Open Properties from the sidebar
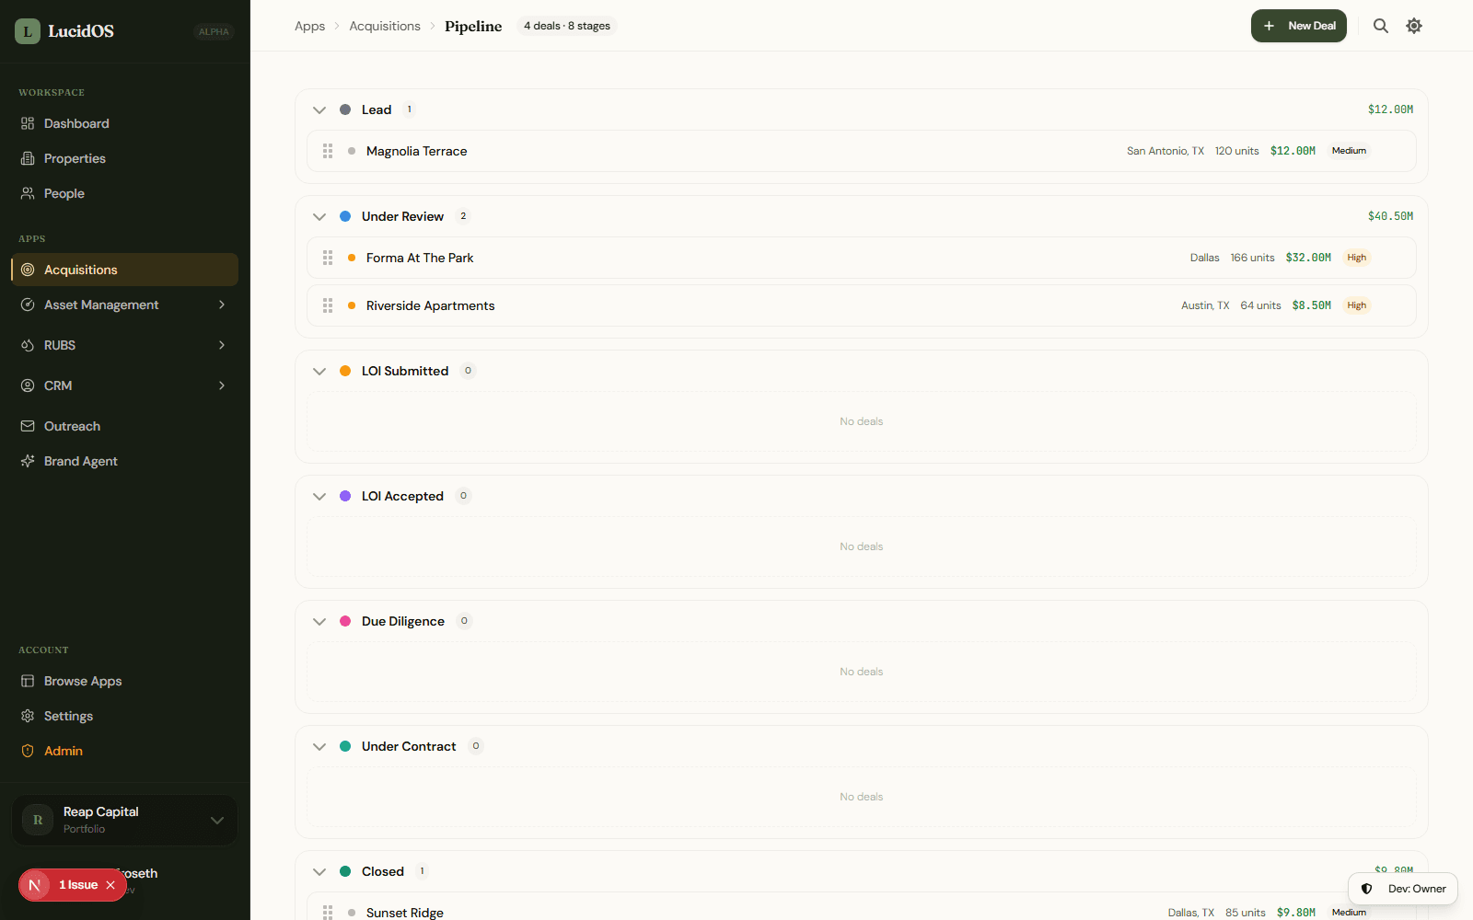The image size is (1473, 920). pyautogui.click(x=124, y=158)
